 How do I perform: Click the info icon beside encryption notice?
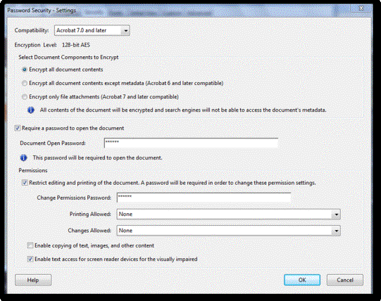coord(31,110)
